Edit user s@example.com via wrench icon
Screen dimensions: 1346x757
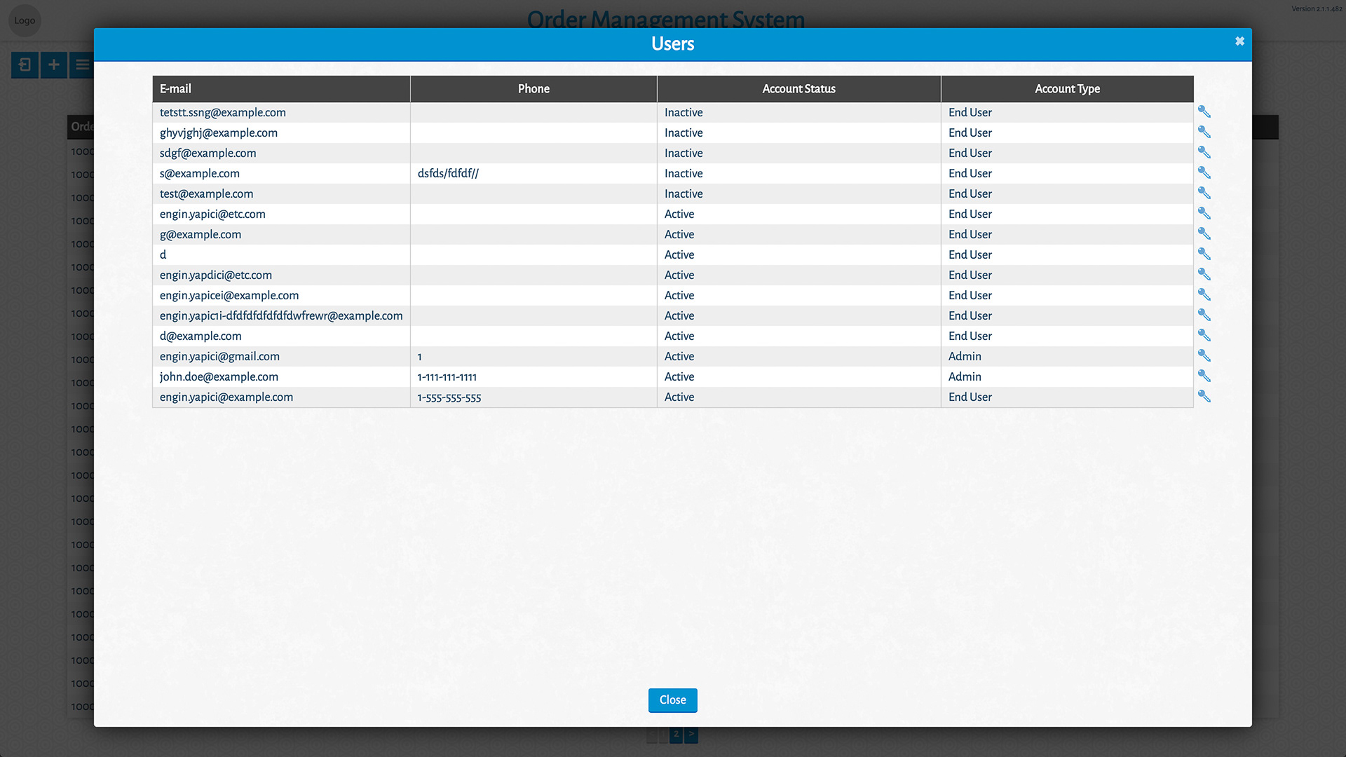(1204, 172)
